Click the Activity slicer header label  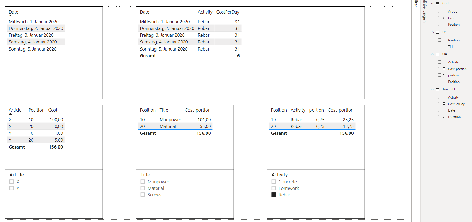click(x=280, y=175)
